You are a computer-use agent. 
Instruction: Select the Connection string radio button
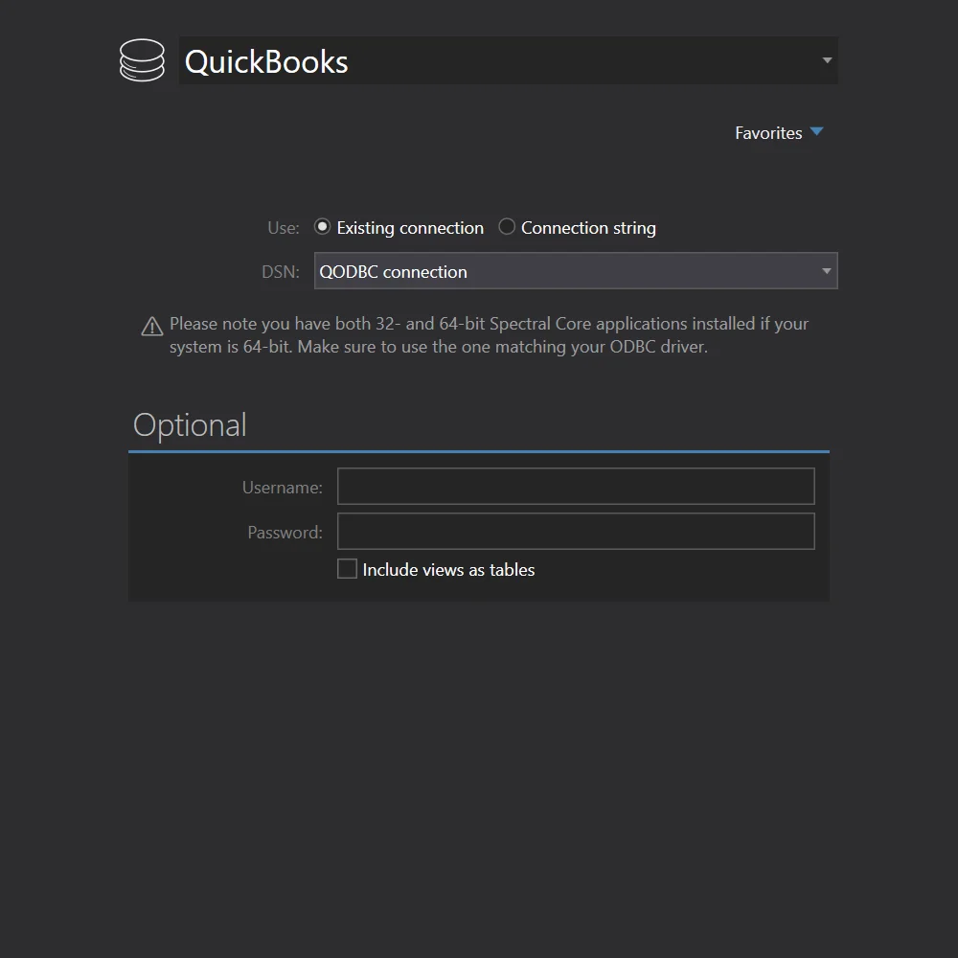[506, 226]
